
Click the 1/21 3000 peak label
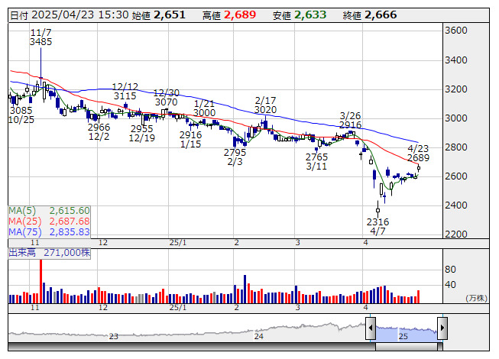point(204,108)
